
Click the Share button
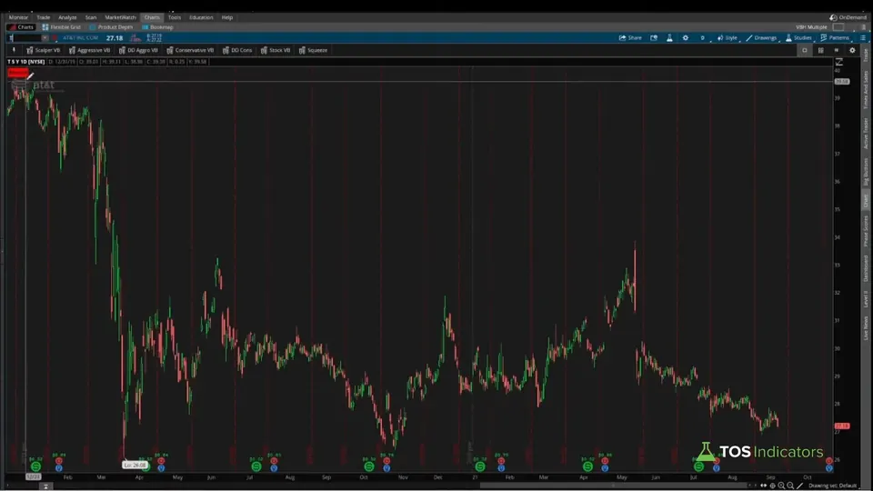click(x=630, y=38)
